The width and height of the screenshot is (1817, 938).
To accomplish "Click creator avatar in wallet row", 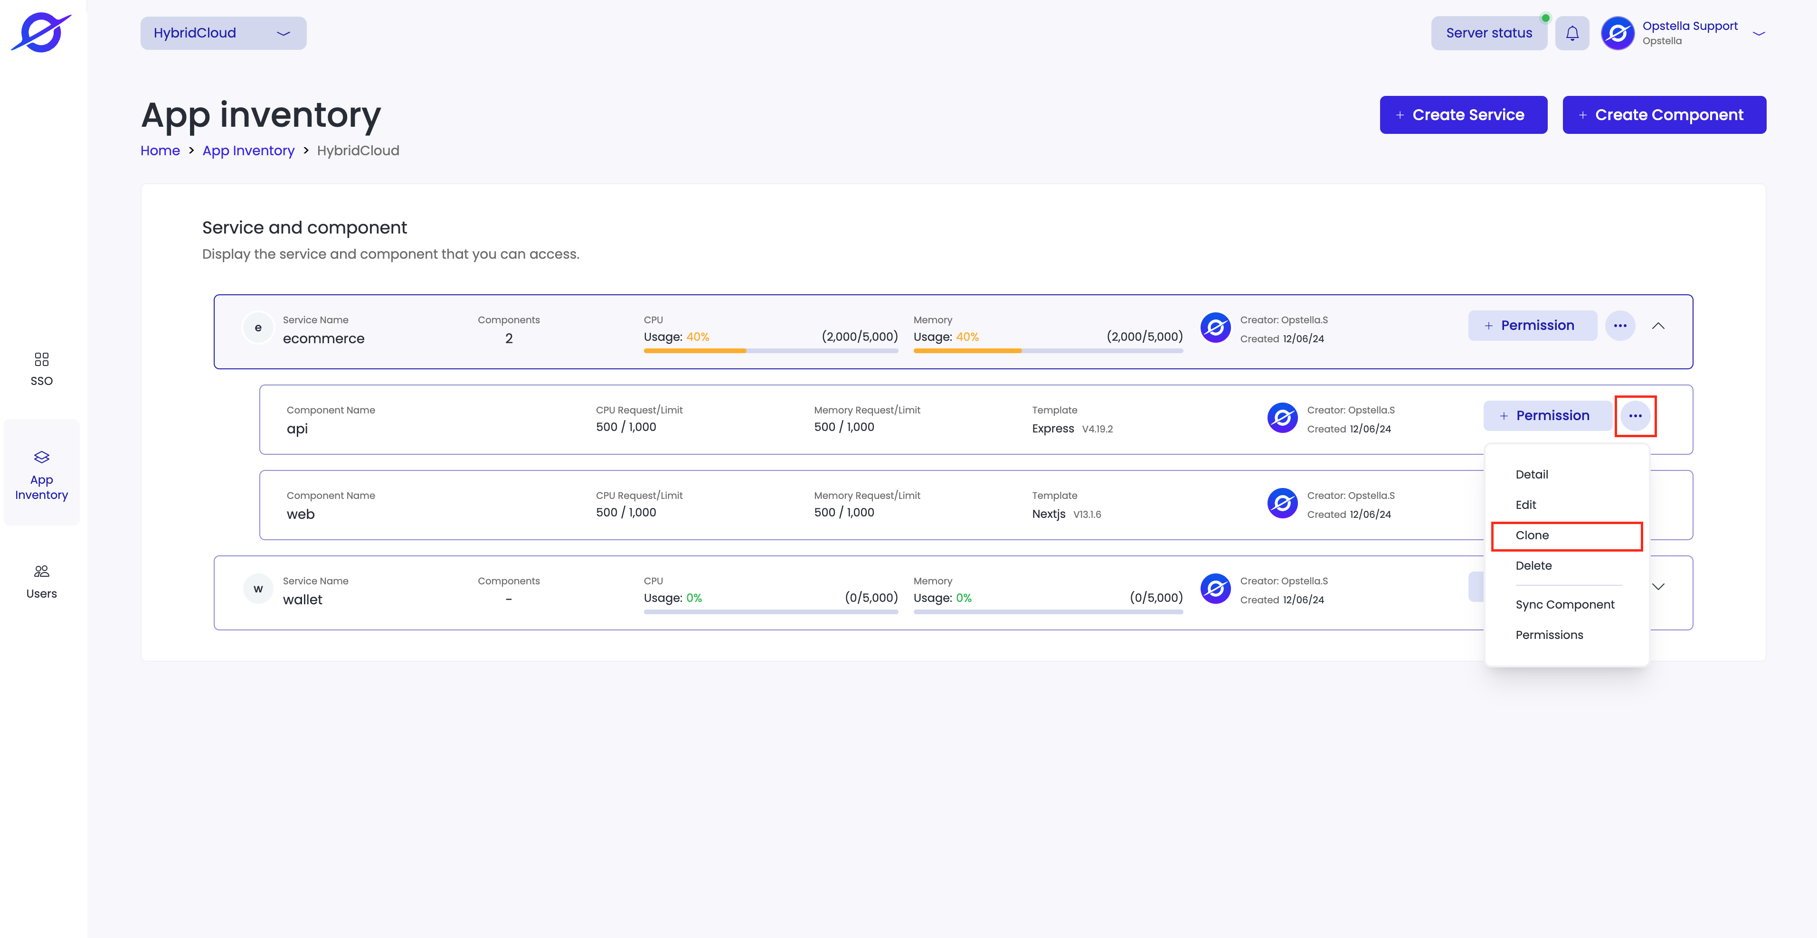I will point(1216,589).
